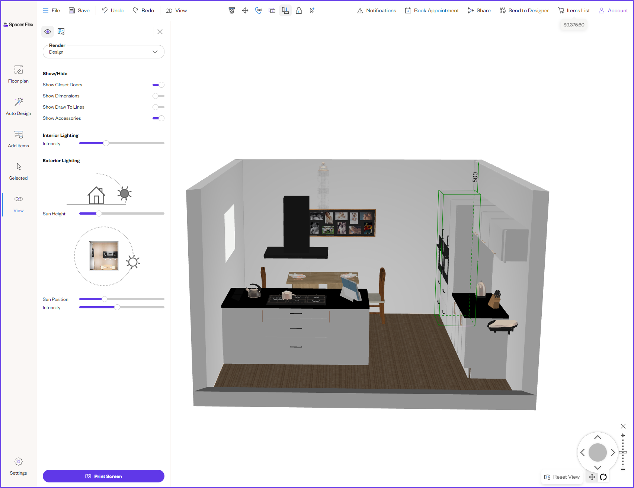This screenshot has width=634, height=488.
Task: Turn off Show Accessories switch
Action: 158,118
